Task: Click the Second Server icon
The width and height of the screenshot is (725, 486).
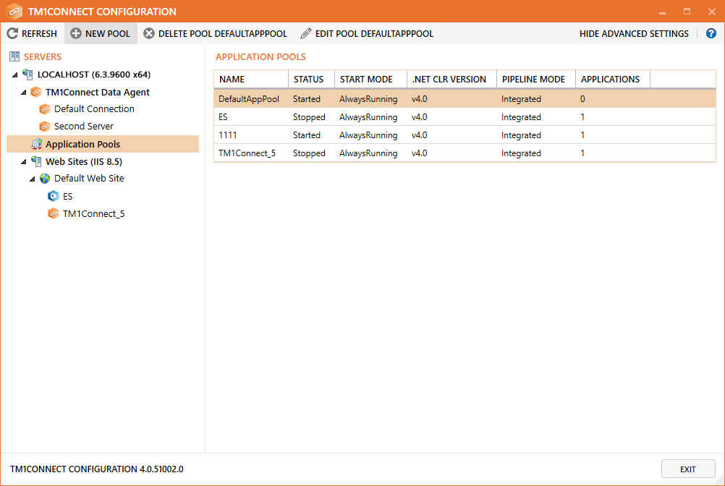Action: point(44,126)
